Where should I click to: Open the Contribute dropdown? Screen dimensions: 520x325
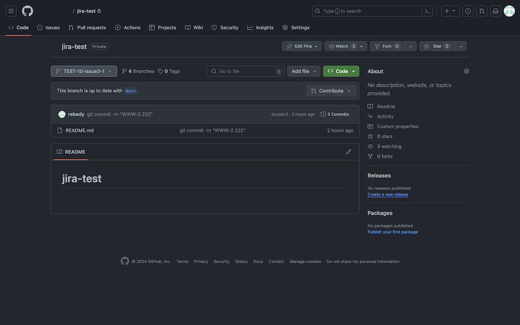click(331, 91)
